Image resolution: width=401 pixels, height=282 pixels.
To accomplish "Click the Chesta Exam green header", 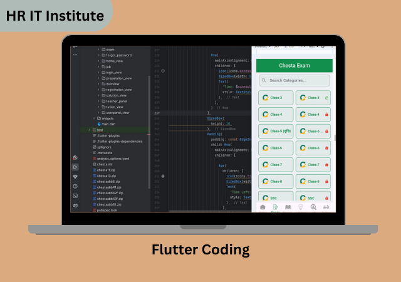I will 294,66.
